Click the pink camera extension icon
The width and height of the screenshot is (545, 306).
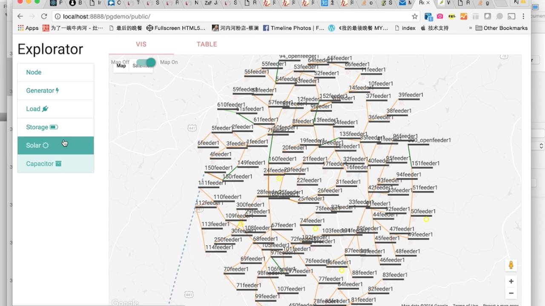click(440, 16)
